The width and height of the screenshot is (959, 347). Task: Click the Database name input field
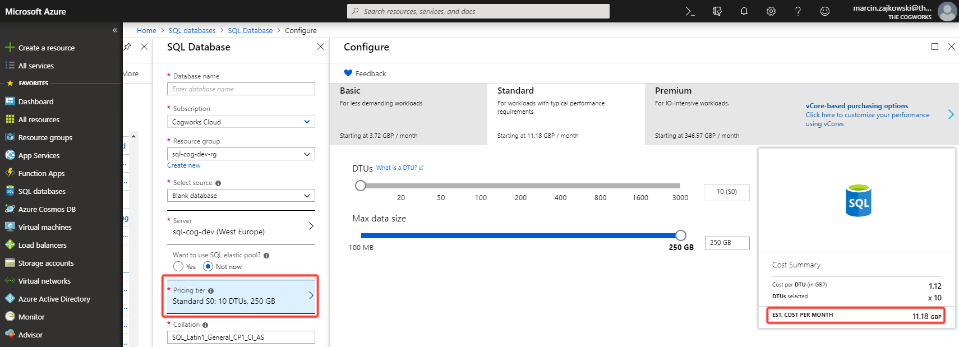[241, 89]
